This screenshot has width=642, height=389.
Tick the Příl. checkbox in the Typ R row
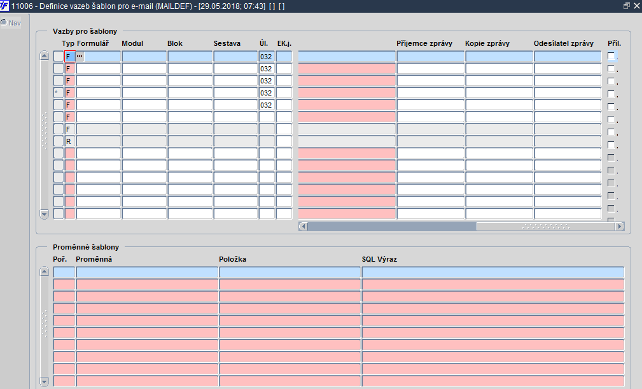tap(611, 145)
